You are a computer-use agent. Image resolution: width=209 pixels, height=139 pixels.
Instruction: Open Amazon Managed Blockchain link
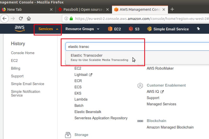click(x=170, y=127)
